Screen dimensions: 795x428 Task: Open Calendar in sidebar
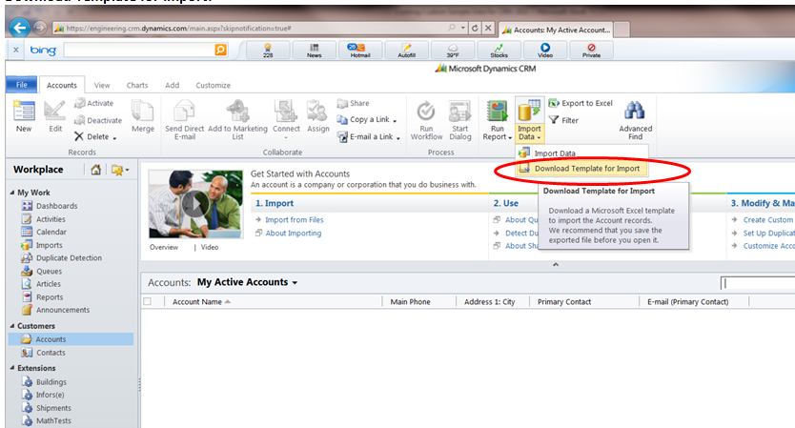51,232
